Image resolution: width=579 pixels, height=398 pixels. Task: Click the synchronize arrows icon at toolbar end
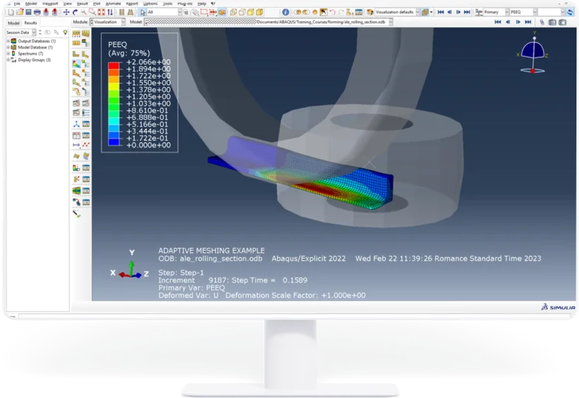[x=570, y=12]
